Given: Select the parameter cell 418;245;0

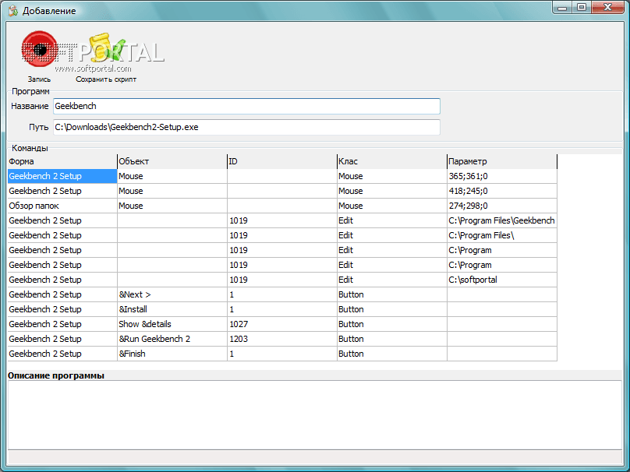Looking at the screenshot, I should 502,191.
